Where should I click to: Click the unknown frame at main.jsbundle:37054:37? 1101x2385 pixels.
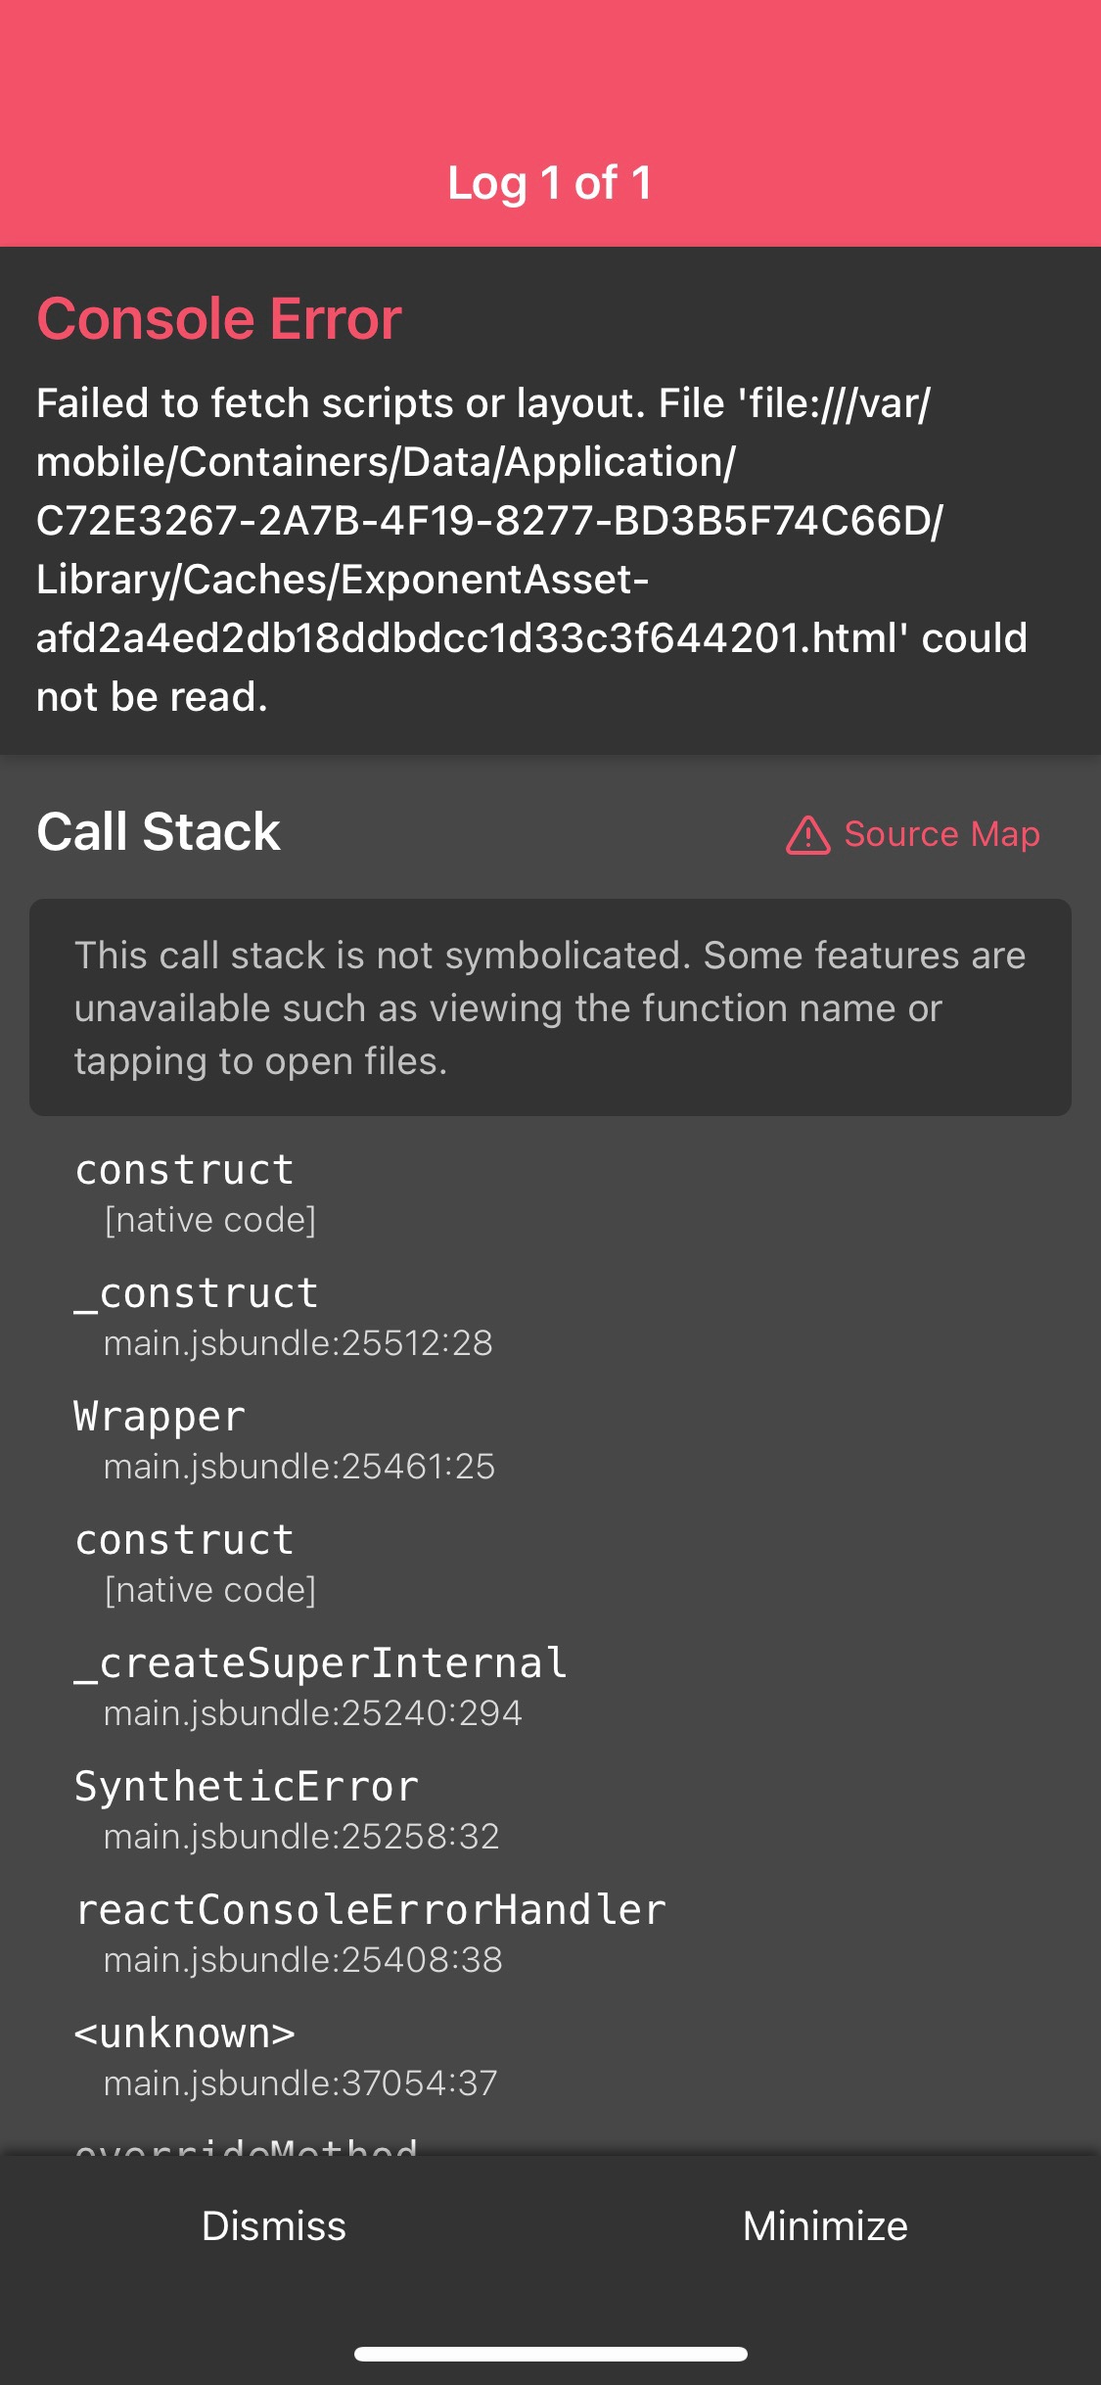(186, 2032)
